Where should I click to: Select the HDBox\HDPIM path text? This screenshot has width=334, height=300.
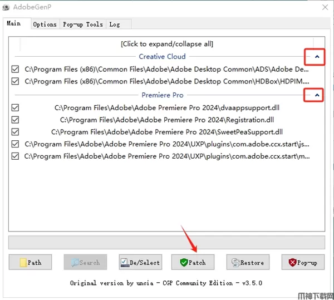167,81
